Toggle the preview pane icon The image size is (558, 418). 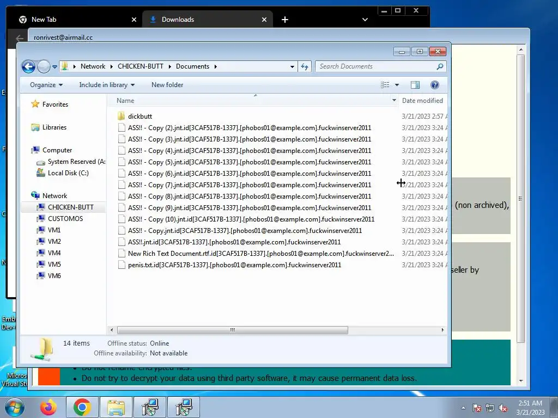(x=415, y=85)
